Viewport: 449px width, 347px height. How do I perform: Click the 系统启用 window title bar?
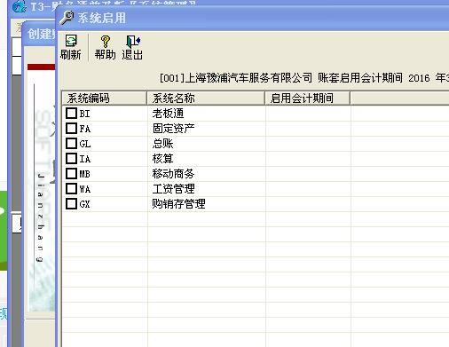(x=253, y=18)
